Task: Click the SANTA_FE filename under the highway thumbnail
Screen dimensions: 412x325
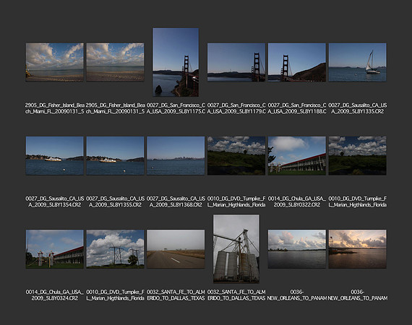Action: (x=176, y=295)
